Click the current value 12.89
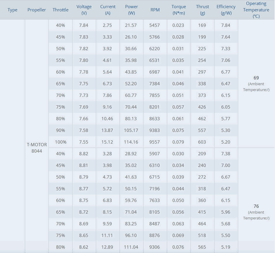This screenshot has width=275, height=253. [x=107, y=247]
